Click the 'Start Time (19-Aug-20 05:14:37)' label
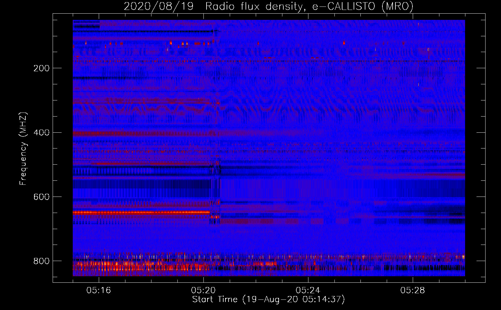Viewport: 501px width, 310px height. click(268, 299)
